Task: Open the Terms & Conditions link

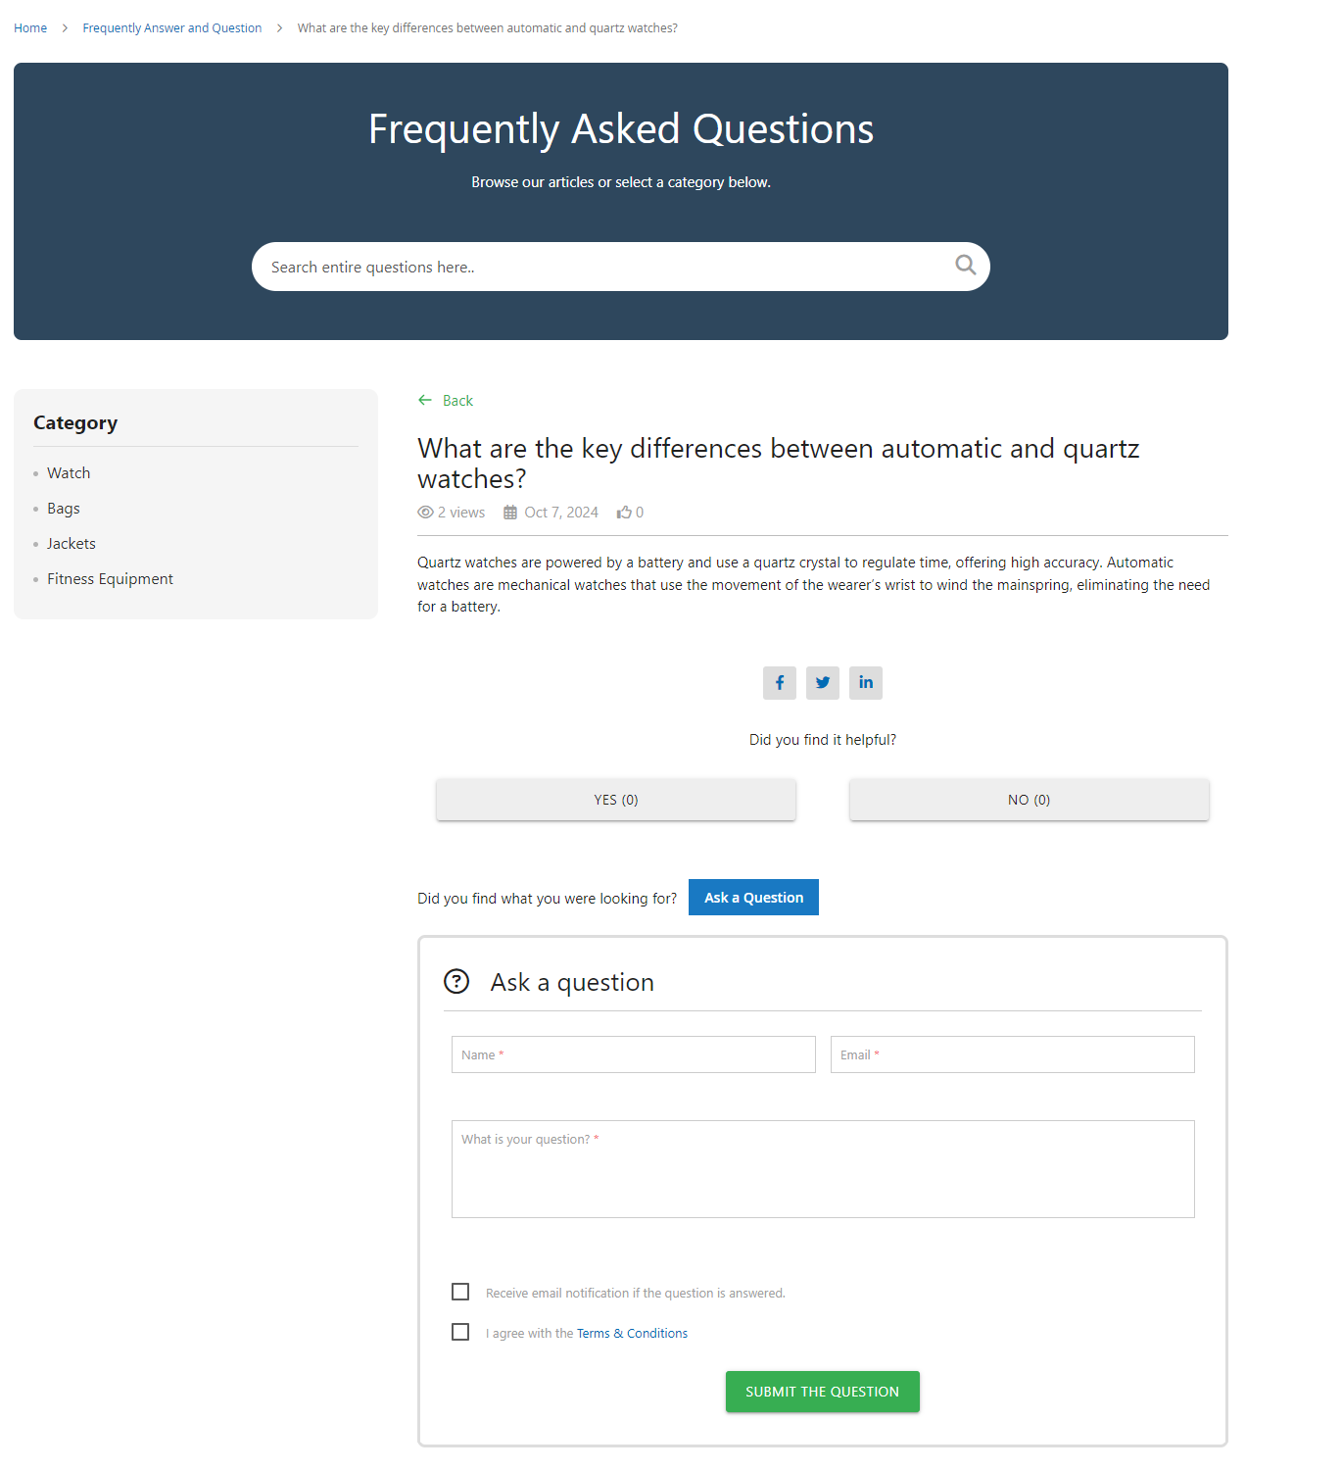Action: [632, 1334]
